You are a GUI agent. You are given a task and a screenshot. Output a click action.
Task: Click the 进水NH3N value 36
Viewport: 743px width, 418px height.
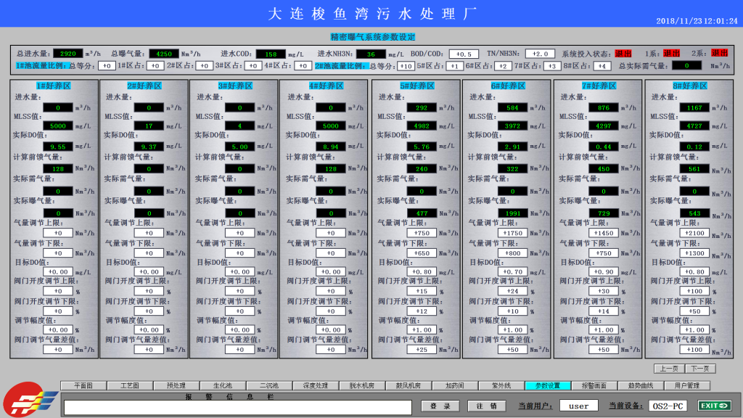(371, 54)
